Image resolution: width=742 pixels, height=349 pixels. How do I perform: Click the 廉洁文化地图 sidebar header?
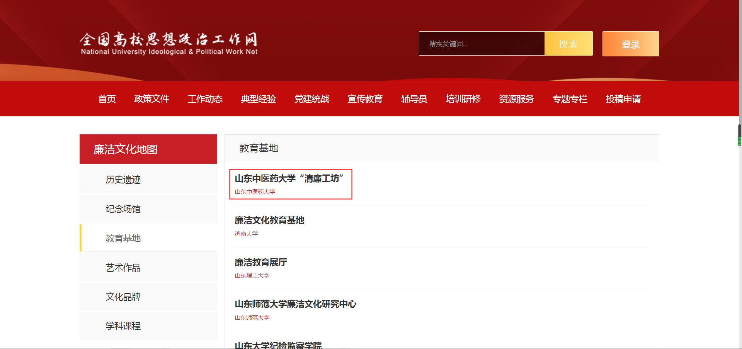[x=148, y=149]
